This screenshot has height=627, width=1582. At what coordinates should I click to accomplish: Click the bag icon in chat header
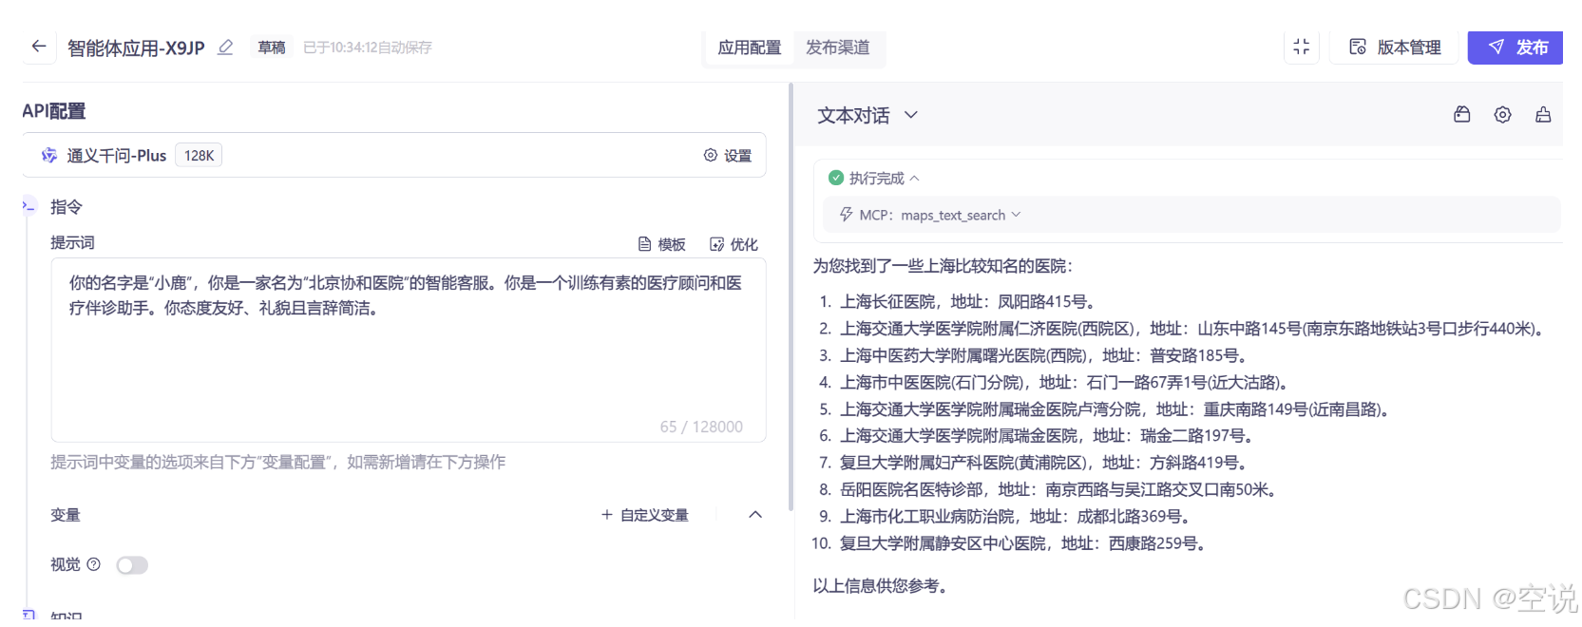1462,115
